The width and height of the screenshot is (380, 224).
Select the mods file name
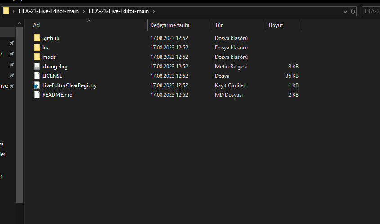[49, 57]
